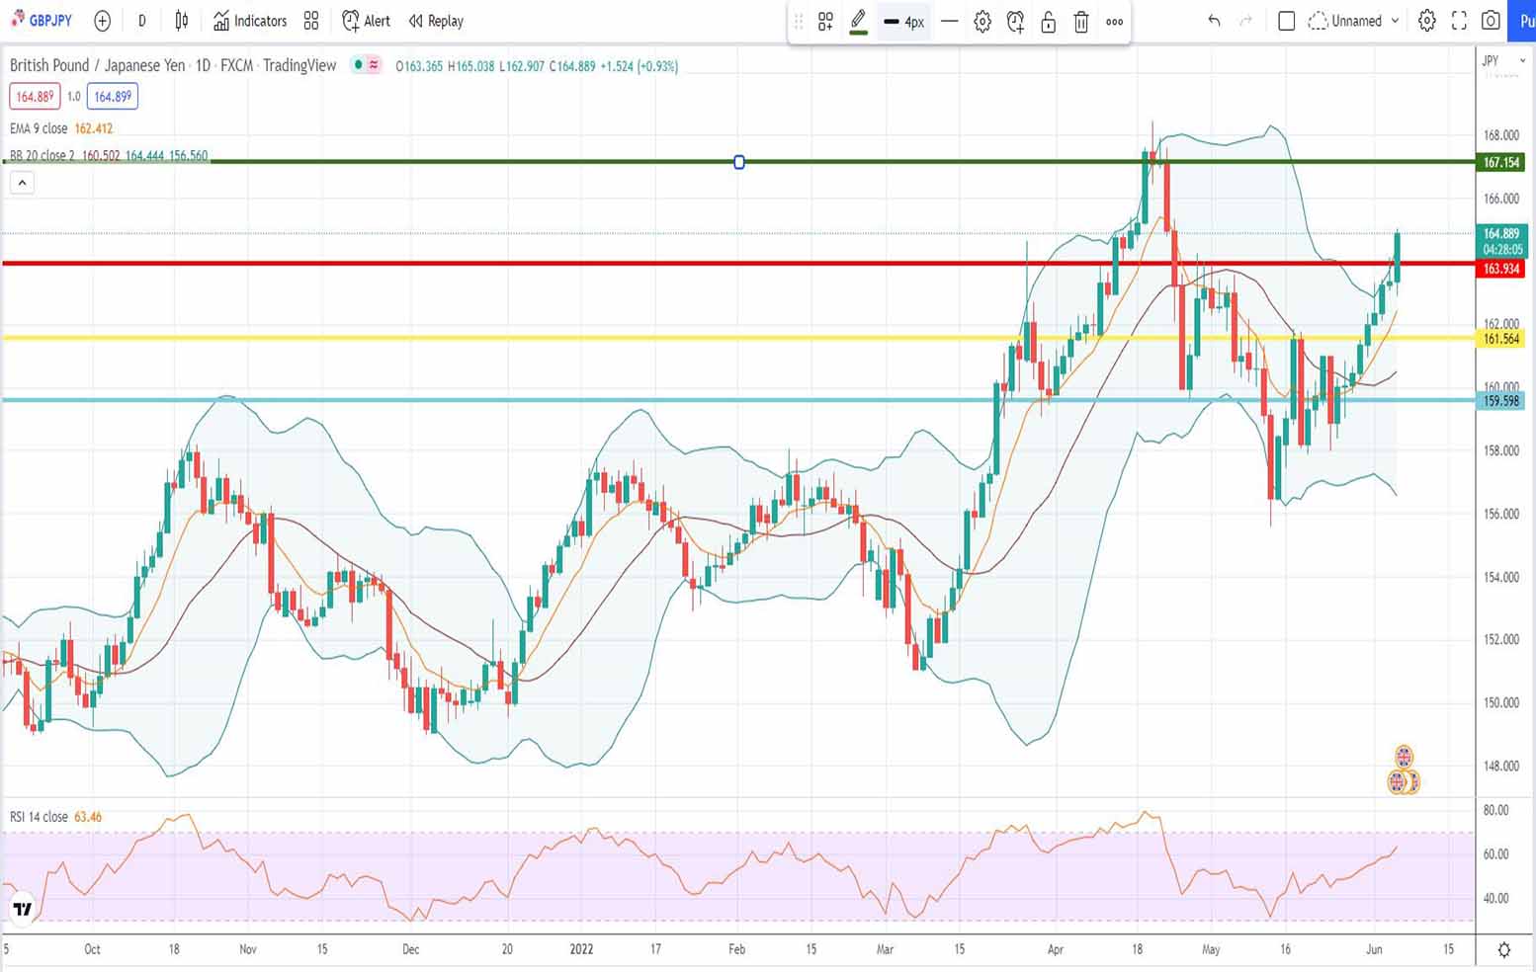The image size is (1536, 972).
Task: Toggle the layout select square button
Action: 1286,21
